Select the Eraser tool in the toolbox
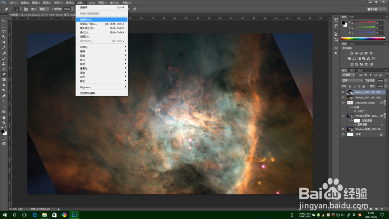This screenshot has height=219, width=389. click(x=4, y=74)
